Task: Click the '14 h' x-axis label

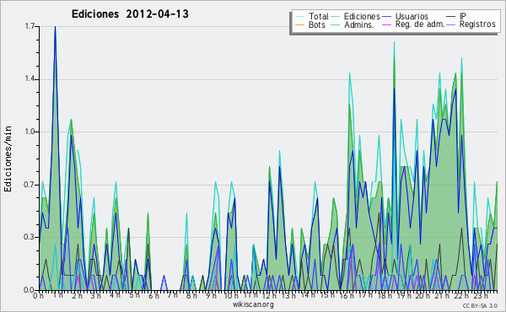Action: [307, 295]
